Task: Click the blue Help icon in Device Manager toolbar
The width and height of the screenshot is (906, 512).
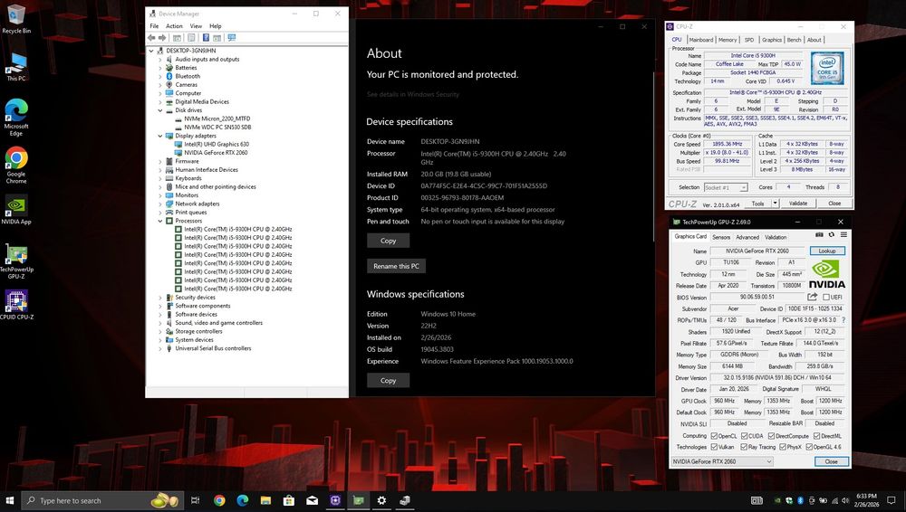Action: [x=206, y=37]
